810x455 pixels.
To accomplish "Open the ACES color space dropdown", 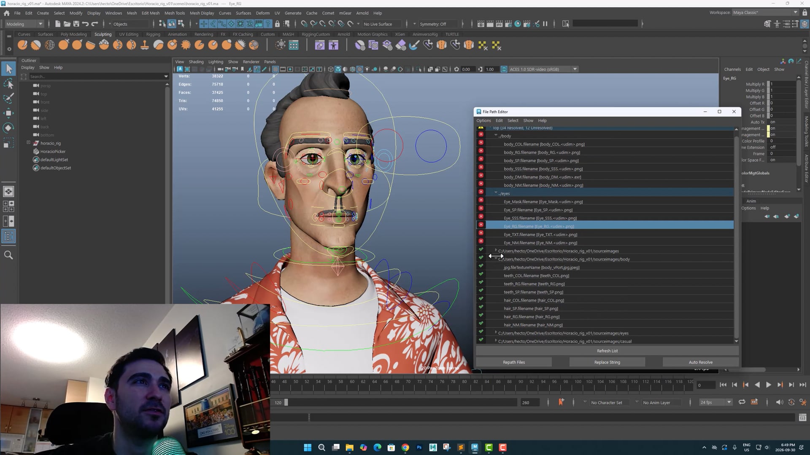I will click(x=543, y=69).
